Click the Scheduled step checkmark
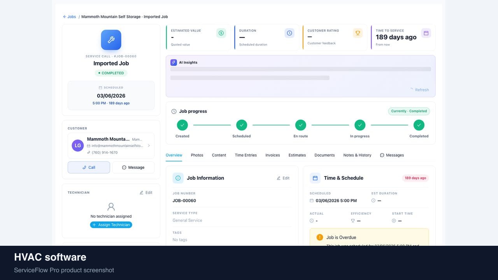 click(242, 125)
